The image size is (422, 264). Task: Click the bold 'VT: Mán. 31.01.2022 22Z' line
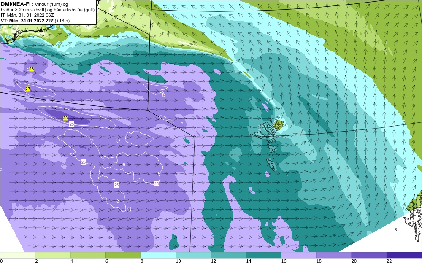27,21
